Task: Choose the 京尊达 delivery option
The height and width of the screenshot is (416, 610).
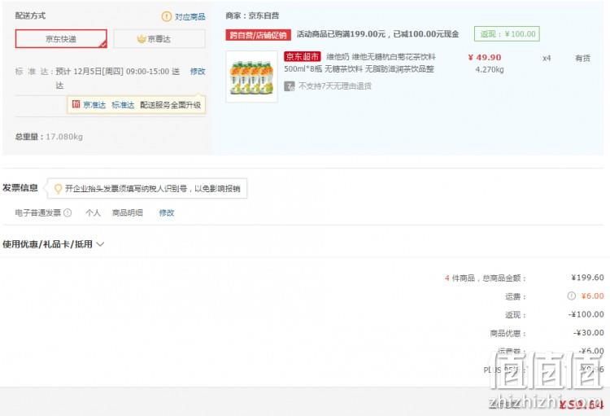Action: pos(159,39)
